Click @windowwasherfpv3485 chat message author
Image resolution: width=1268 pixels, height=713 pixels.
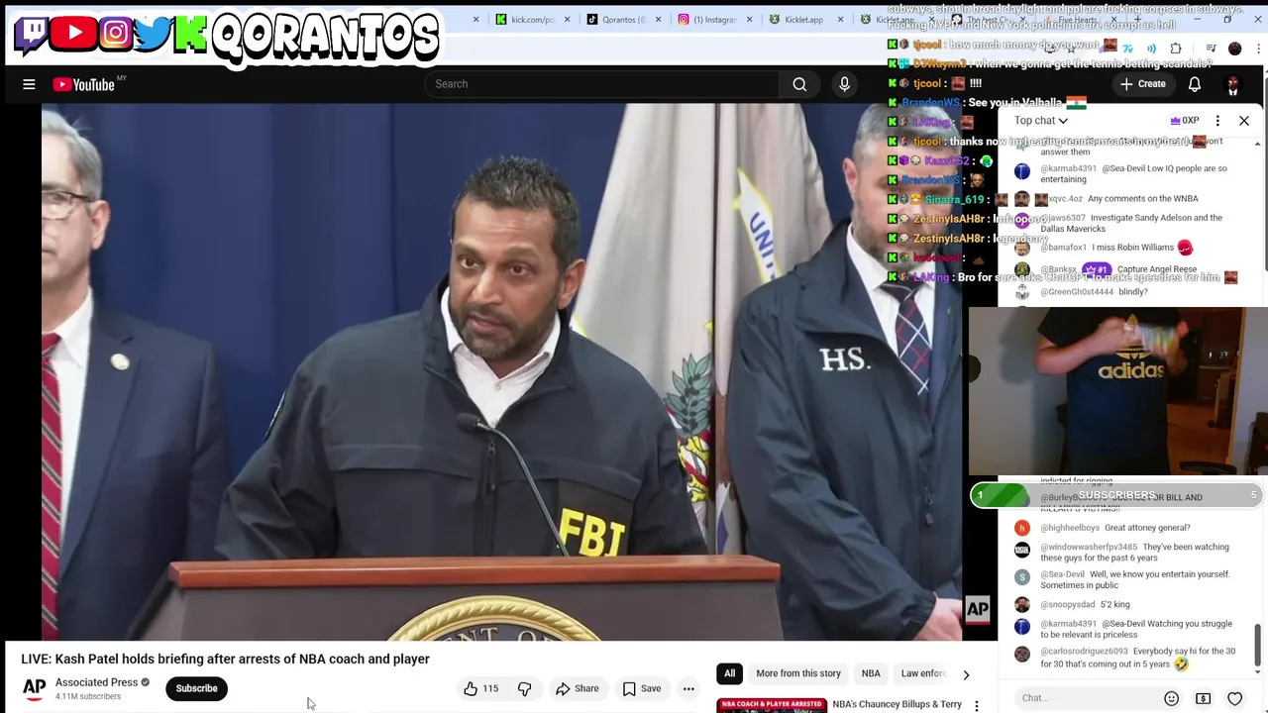[1089, 547]
